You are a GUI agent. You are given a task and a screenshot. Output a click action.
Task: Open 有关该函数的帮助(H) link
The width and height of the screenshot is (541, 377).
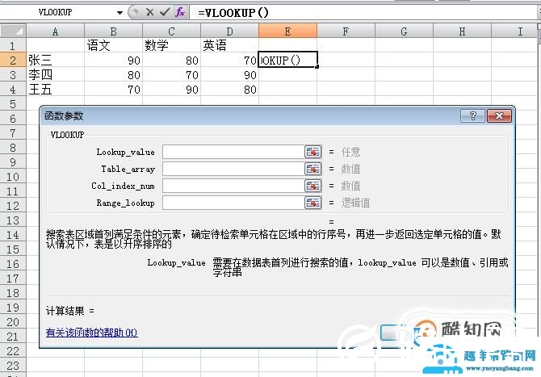click(x=92, y=333)
